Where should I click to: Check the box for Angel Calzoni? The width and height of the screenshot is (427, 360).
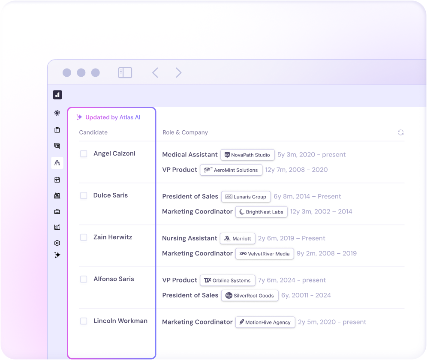pos(84,154)
